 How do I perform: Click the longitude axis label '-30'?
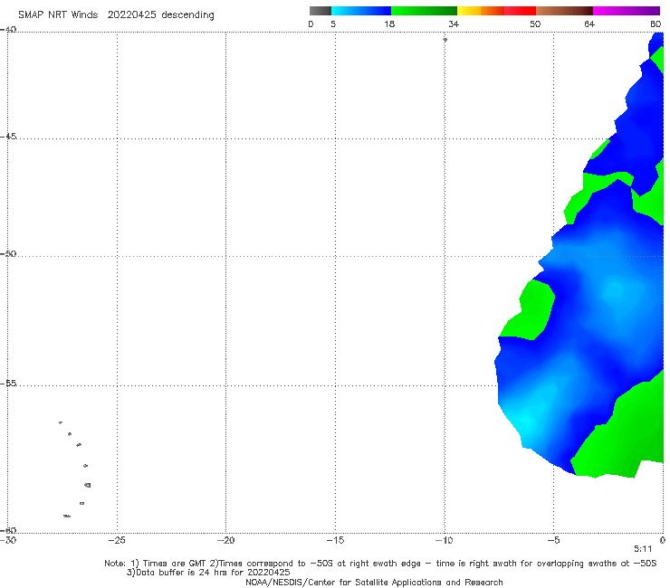pyautogui.click(x=8, y=540)
